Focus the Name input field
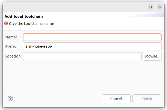The image size is (167, 110). 92,37
